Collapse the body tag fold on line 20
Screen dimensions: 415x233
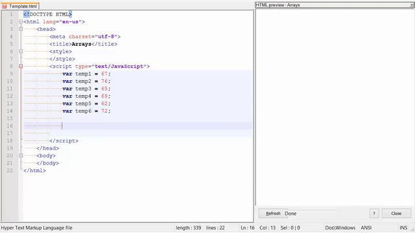[21, 155]
